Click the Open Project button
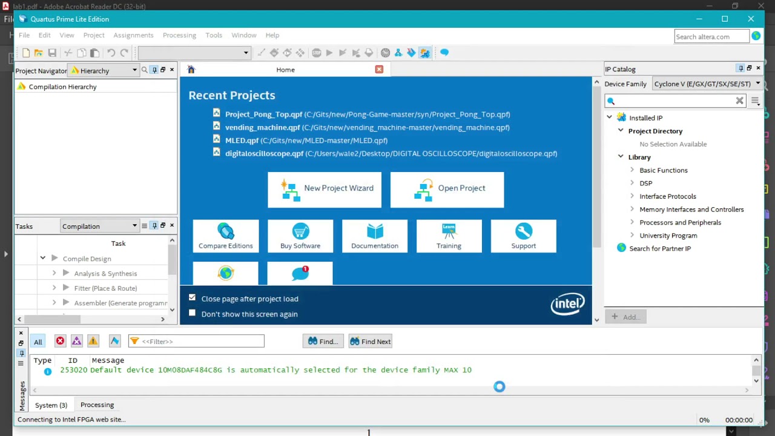This screenshot has width=775, height=436. pos(447,189)
